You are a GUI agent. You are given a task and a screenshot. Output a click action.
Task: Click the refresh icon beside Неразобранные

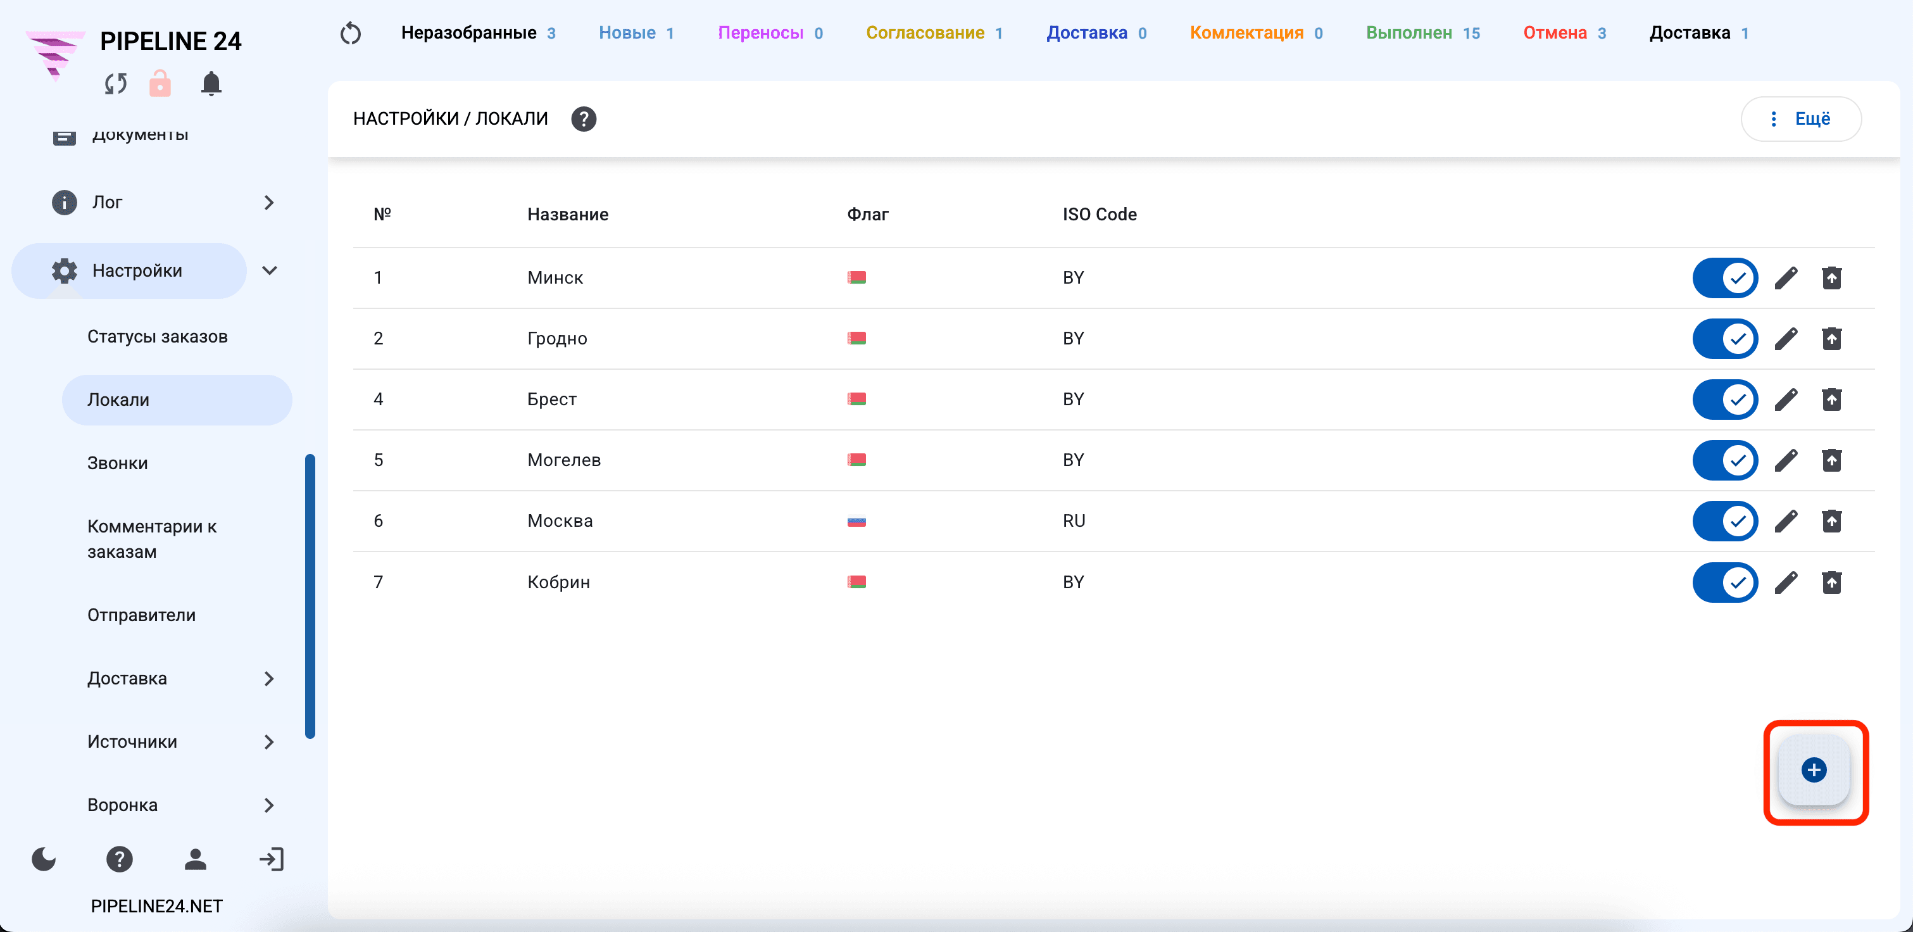coord(351,34)
